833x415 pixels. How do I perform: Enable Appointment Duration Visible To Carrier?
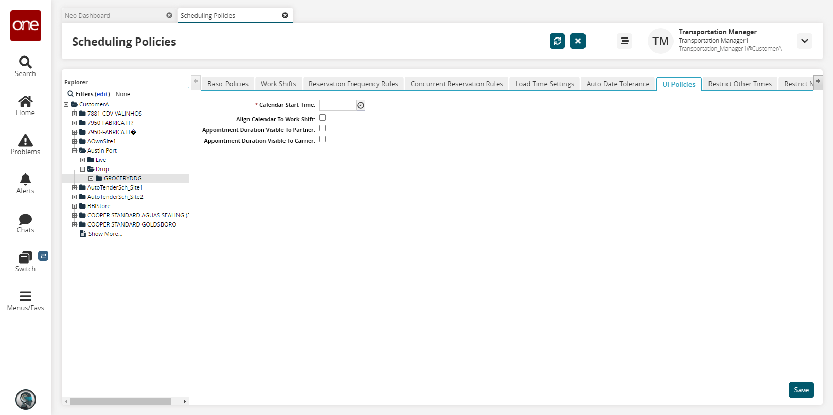pyautogui.click(x=323, y=139)
